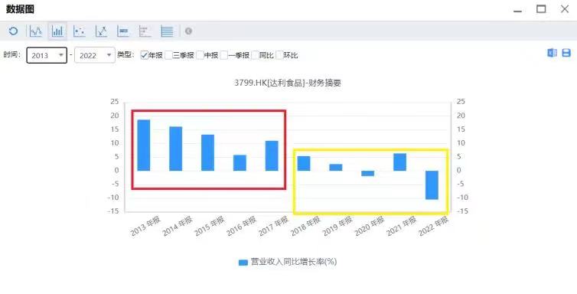Image resolution: width=577 pixels, height=294 pixels.
Task: Click the grey circular arrow toolbar button
Action: (x=188, y=31)
